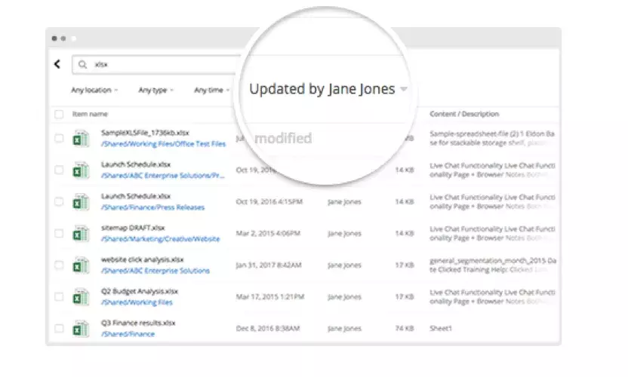Tick the select-all checkbox beside Item name
The width and height of the screenshot is (628, 377).
[59, 114]
